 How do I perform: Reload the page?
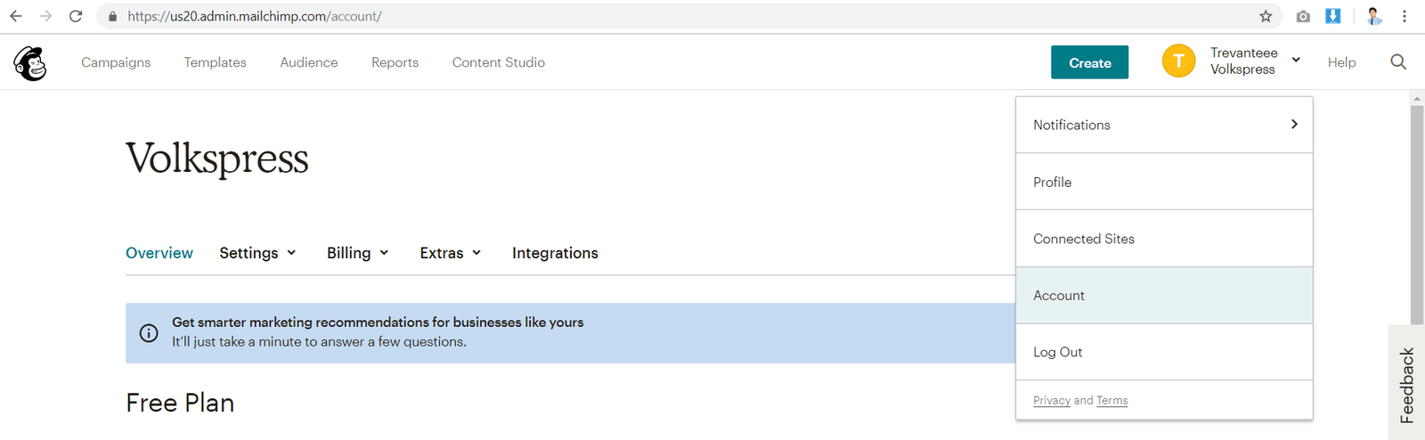coord(76,16)
